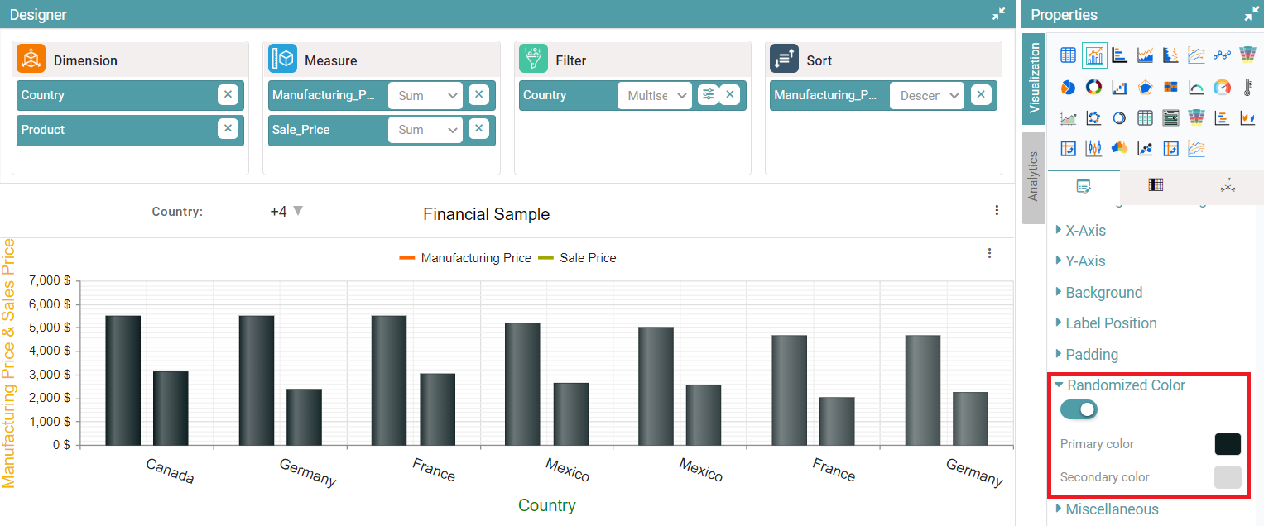Remove Product from Dimension list
The image size is (1264, 526).
[228, 129]
